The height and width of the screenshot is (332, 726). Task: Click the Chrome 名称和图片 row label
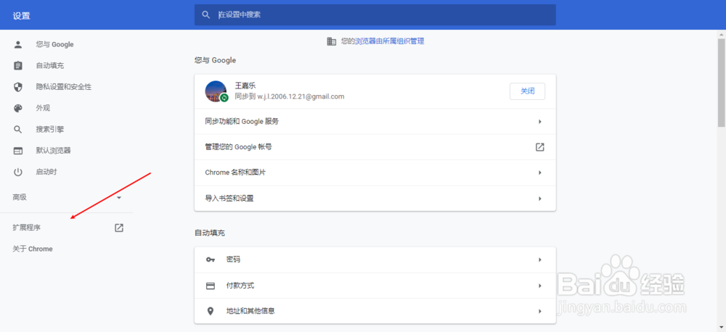pyautogui.click(x=235, y=173)
